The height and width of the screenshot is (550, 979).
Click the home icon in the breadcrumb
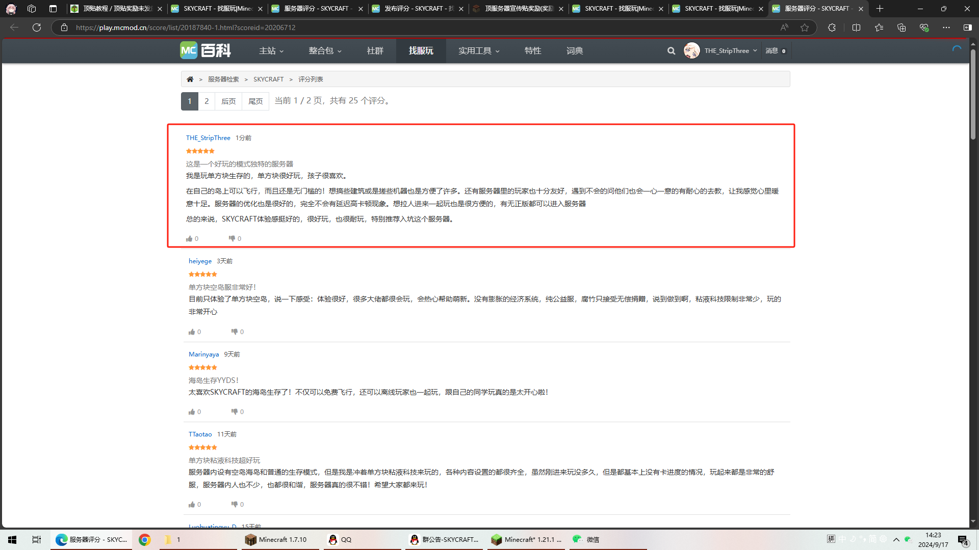click(190, 79)
